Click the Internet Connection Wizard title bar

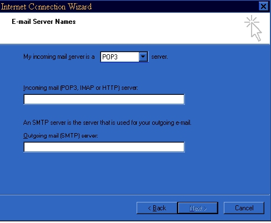(129, 7)
